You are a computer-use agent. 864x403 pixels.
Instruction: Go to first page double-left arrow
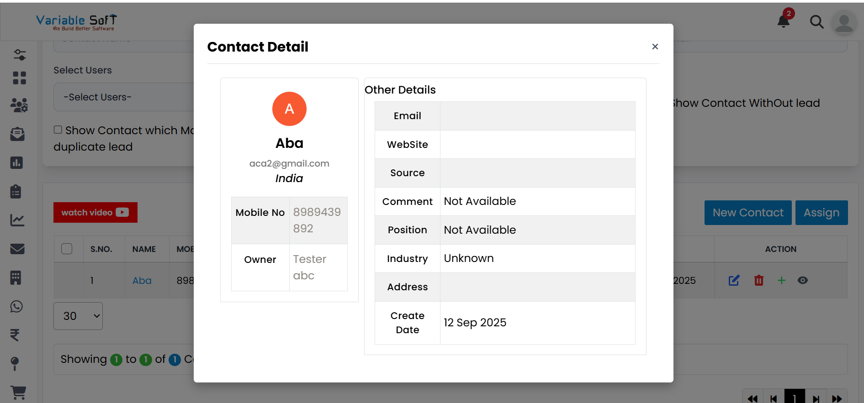click(x=753, y=398)
